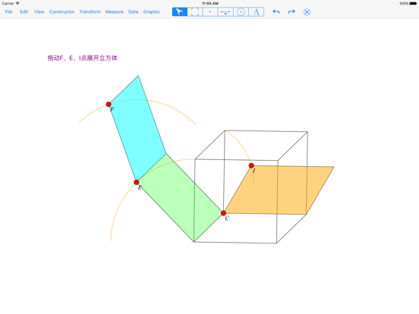Tap the battery indicator in status bar

pos(413,4)
